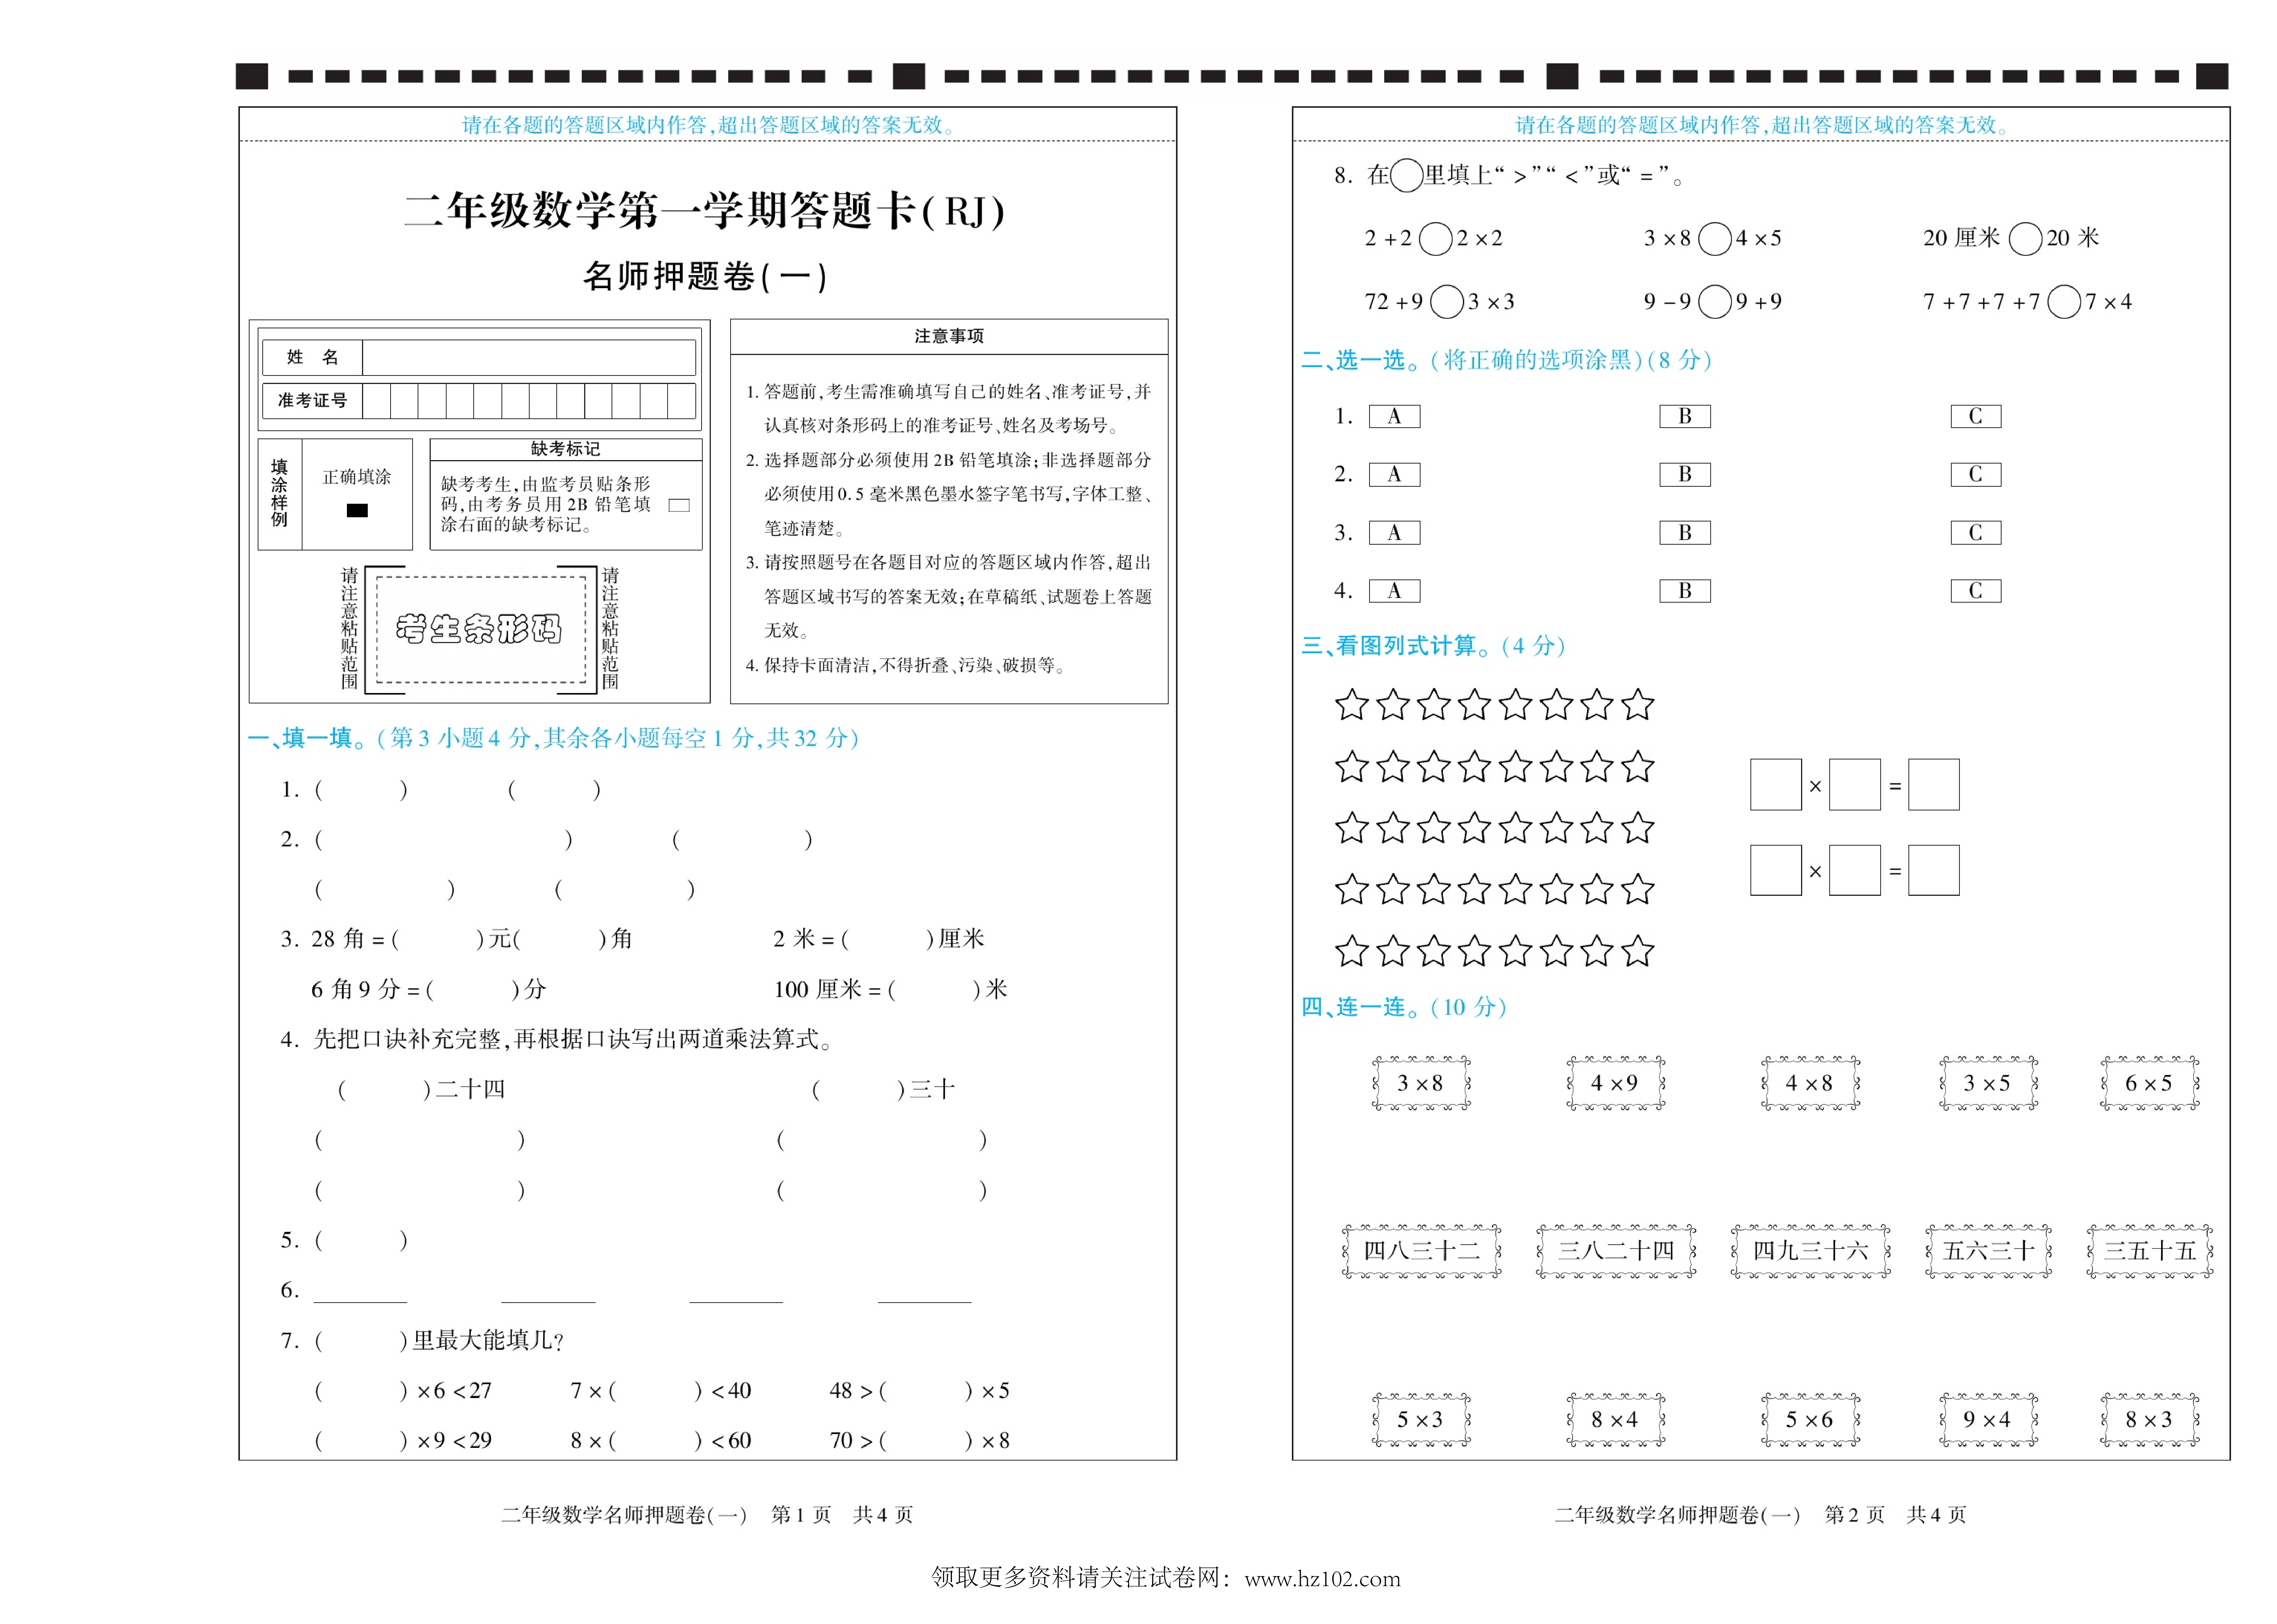
Task: Select the circle between 7+7+7+7 and 7×4
Action: point(2064,302)
